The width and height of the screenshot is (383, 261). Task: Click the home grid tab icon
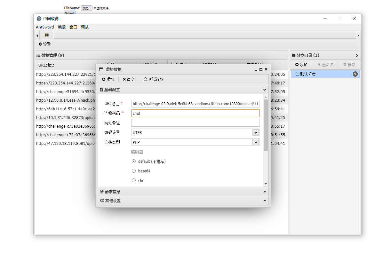47,35
